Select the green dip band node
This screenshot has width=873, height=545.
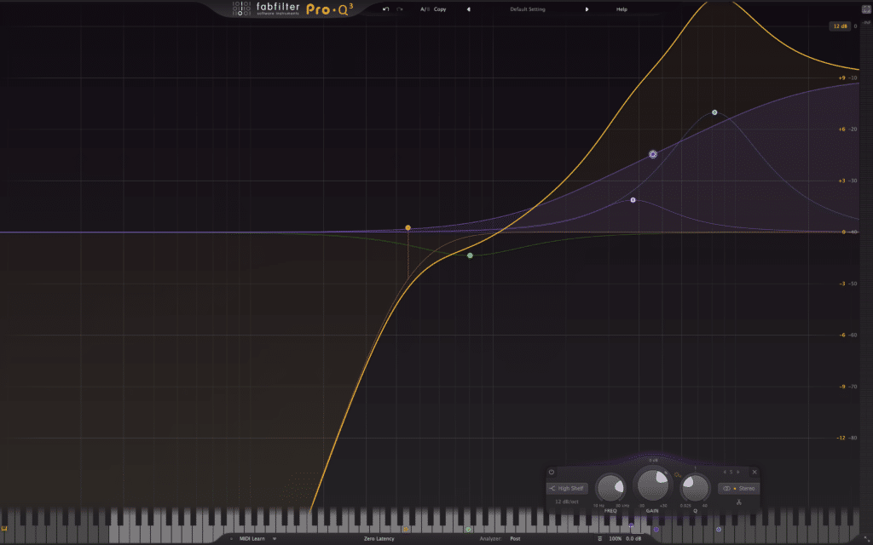470,255
